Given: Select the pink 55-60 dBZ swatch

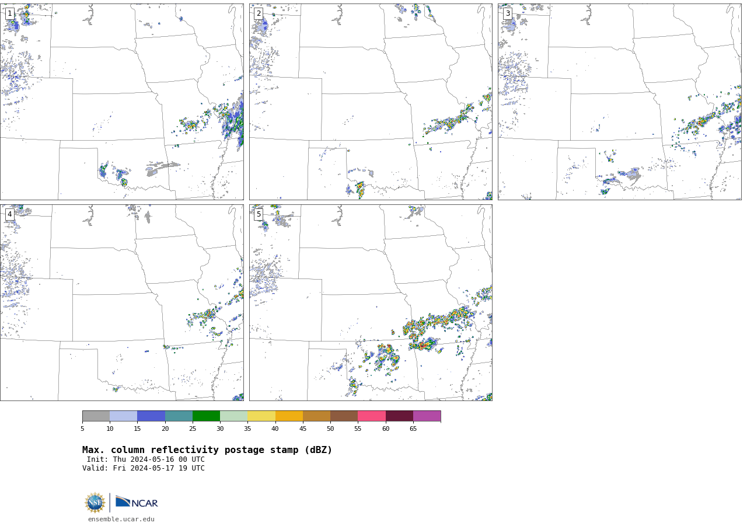Looking at the screenshot, I should click(x=372, y=416).
